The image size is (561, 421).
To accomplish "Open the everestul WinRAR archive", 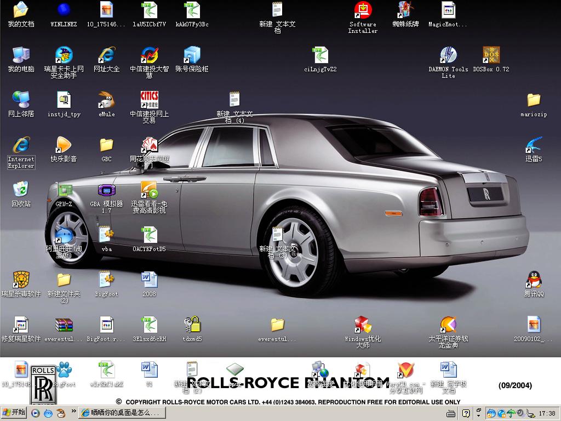I will [x=64, y=325].
